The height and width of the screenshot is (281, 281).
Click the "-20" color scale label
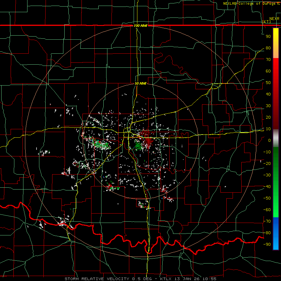[x=267, y=164]
